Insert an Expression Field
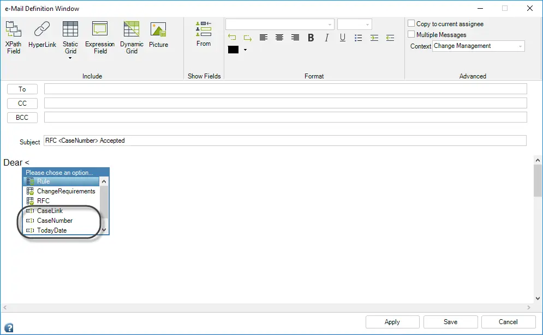This screenshot has height=335, width=543. pyautogui.click(x=100, y=38)
